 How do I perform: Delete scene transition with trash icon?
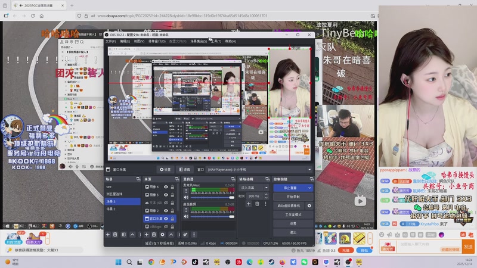click(257, 204)
